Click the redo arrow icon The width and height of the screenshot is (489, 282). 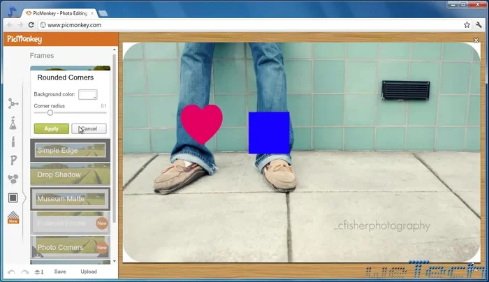(24, 272)
